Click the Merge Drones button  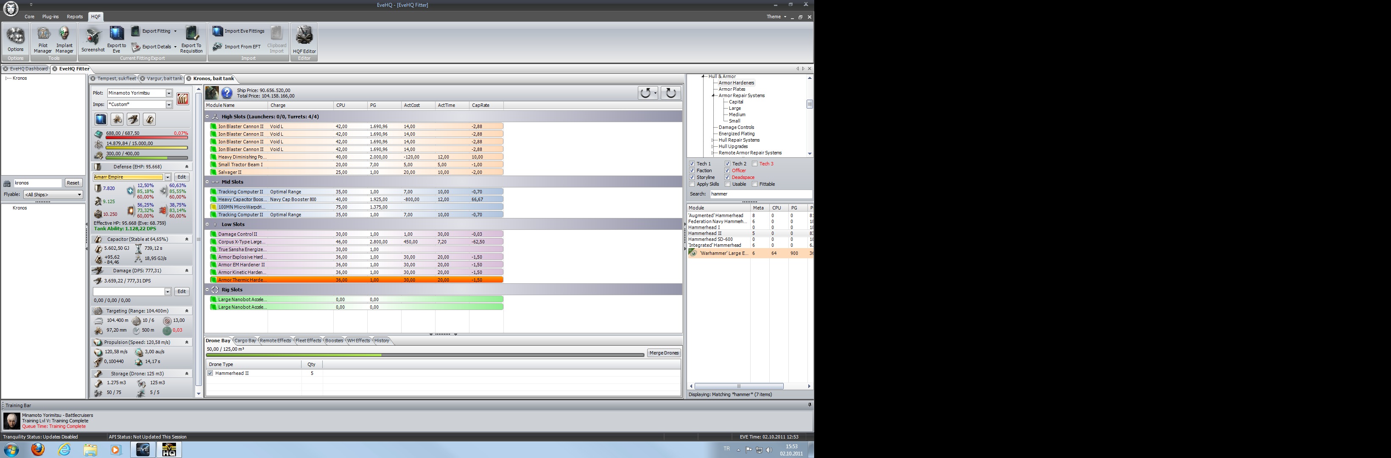[x=664, y=353]
